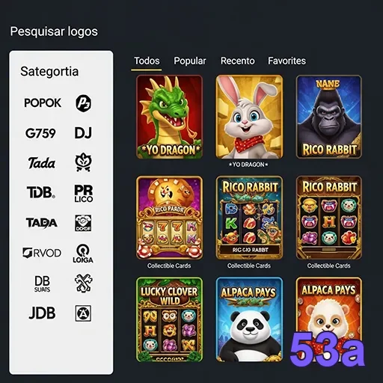This screenshot has height=383, width=383.
Task: Open the Favorites tab
Action: point(287,61)
